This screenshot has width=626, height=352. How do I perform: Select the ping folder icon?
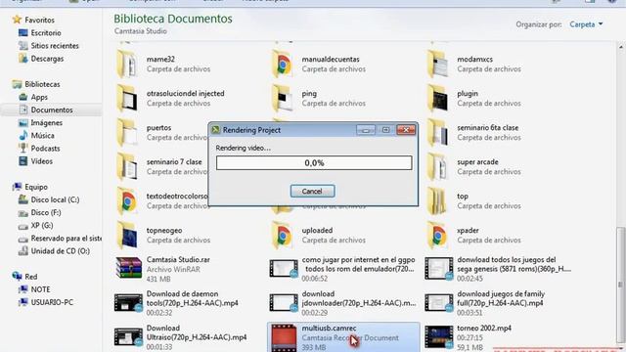click(283, 98)
